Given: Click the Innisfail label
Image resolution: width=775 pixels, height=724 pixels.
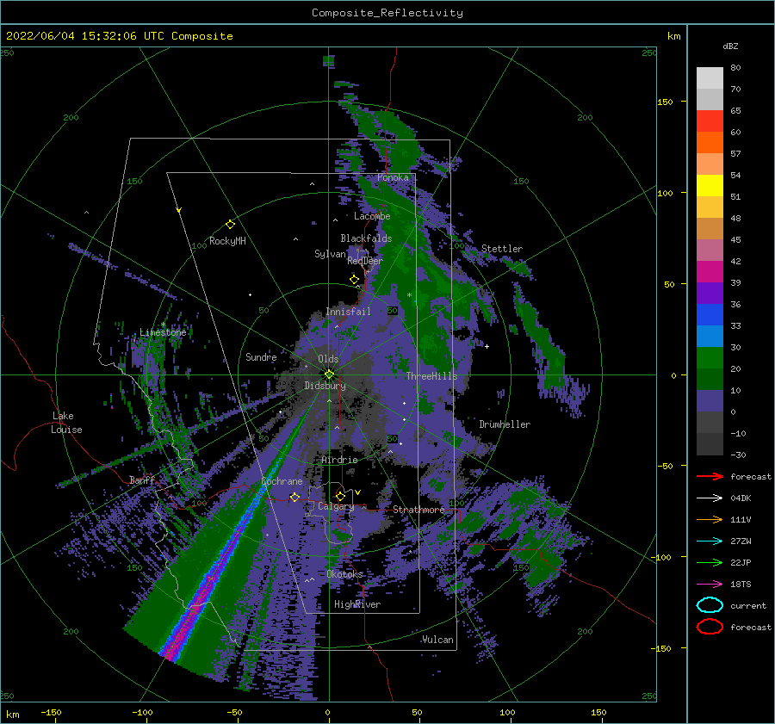Looking at the screenshot, I should (x=348, y=312).
